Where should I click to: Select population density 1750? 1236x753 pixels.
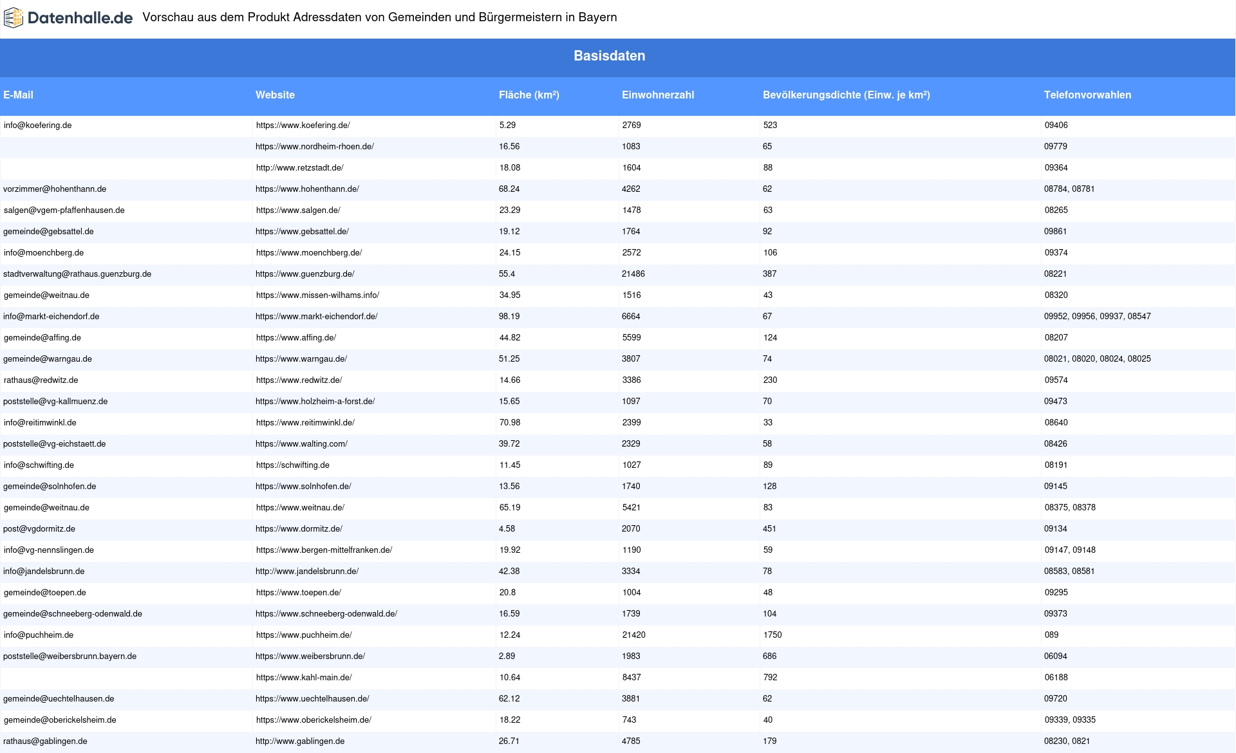click(x=772, y=635)
